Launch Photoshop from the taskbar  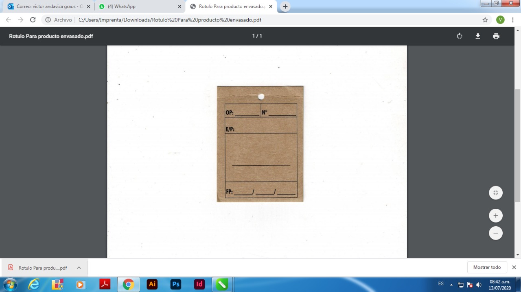tap(176, 284)
